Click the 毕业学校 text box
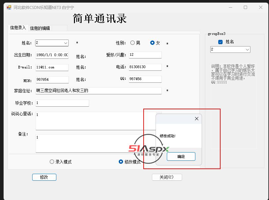269x200 pixels. click(x=62, y=103)
